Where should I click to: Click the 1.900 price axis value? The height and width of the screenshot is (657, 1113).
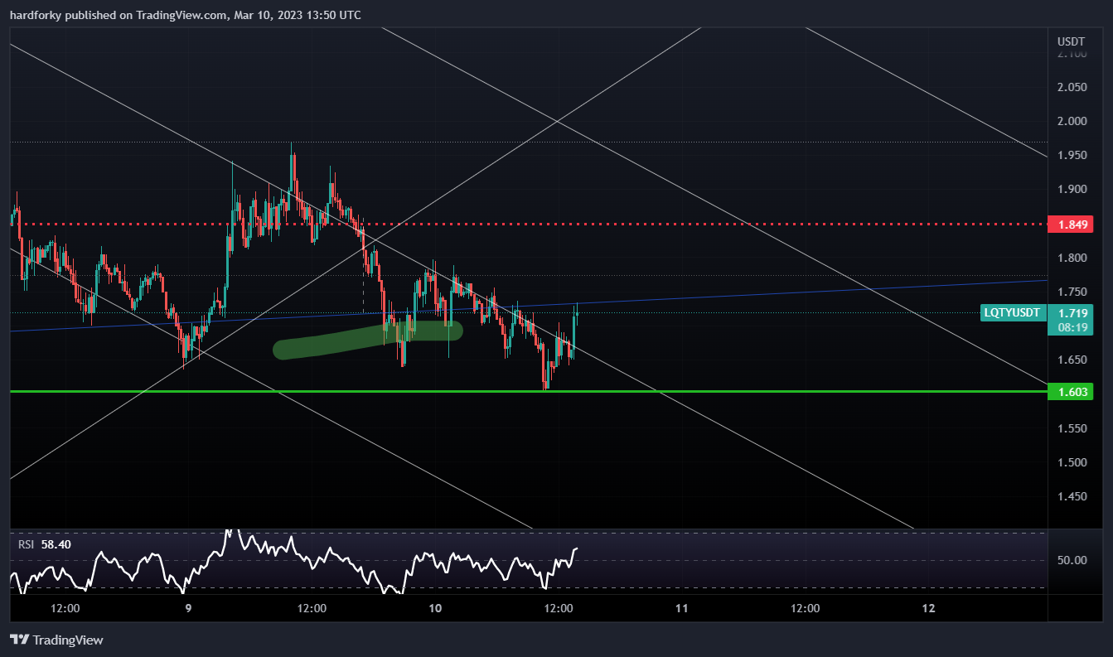tap(1072, 190)
